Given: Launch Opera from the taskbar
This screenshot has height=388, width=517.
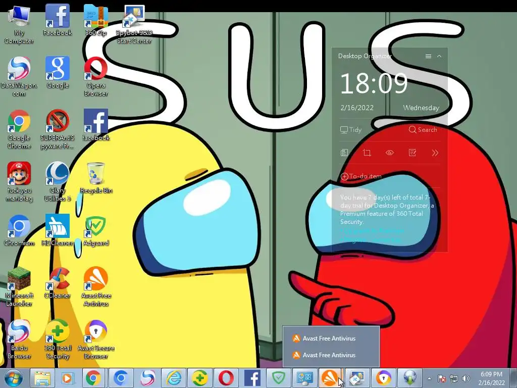Looking at the screenshot, I should point(226,378).
